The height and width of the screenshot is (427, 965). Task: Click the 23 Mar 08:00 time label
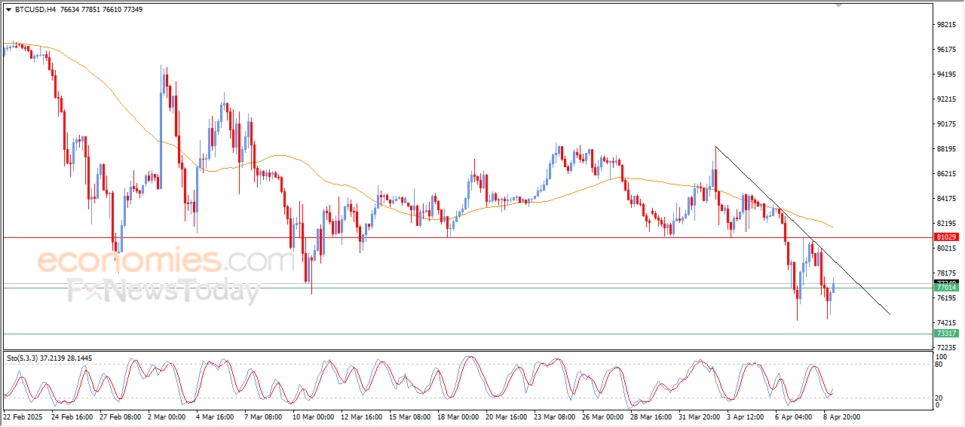click(554, 416)
